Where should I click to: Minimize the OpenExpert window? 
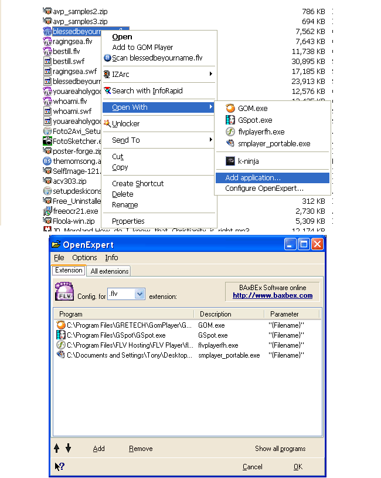pyautogui.click(x=290, y=244)
